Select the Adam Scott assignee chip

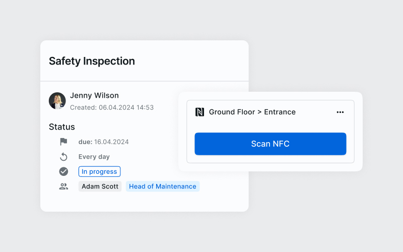tap(100, 186)
